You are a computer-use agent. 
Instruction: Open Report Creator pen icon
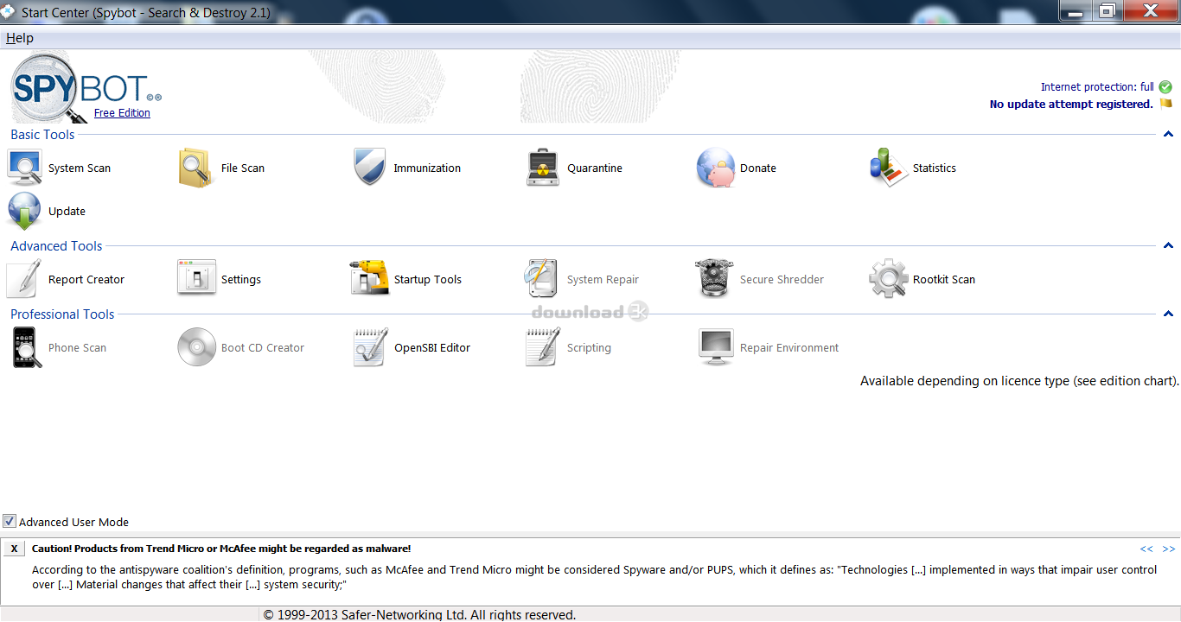[24, 279]
